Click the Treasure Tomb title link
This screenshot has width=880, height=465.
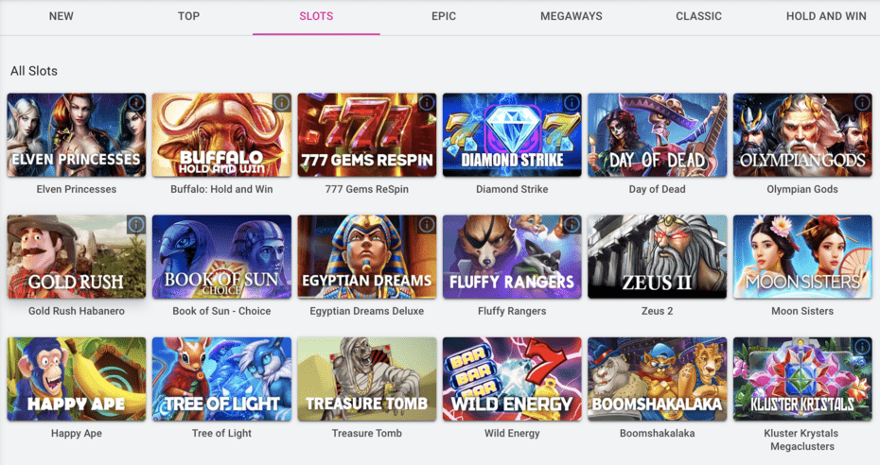tap(366, 433)
